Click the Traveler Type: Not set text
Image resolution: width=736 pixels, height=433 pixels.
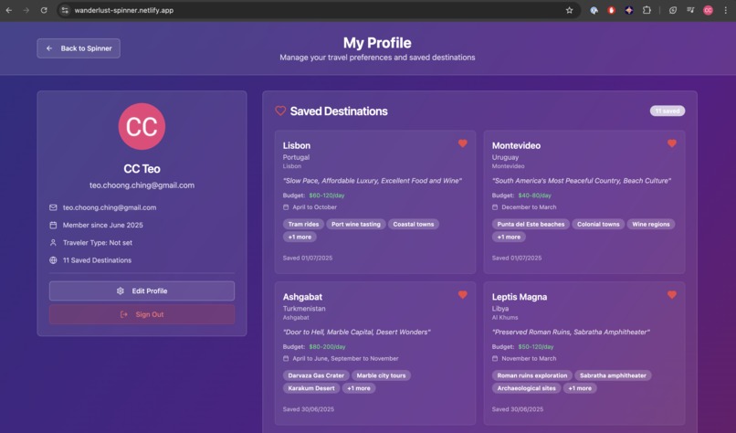pyautogui.click(x=98, y=243)
